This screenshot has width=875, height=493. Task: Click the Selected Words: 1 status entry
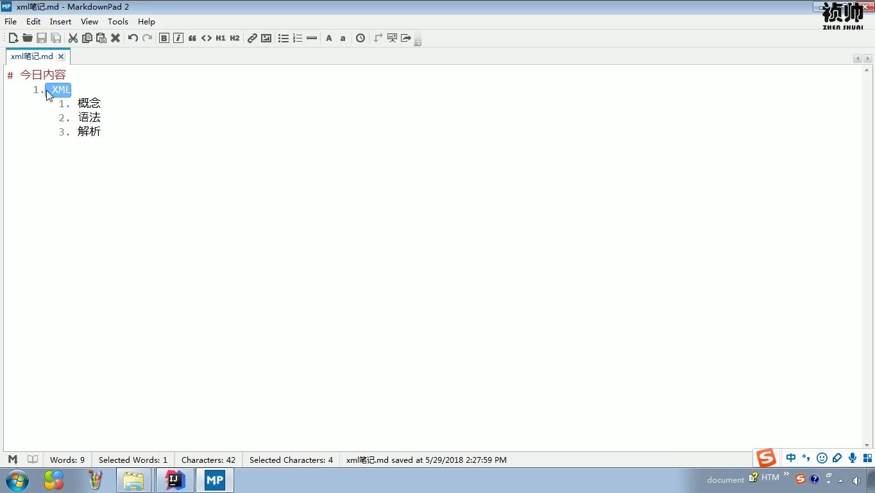coord(133,460)
